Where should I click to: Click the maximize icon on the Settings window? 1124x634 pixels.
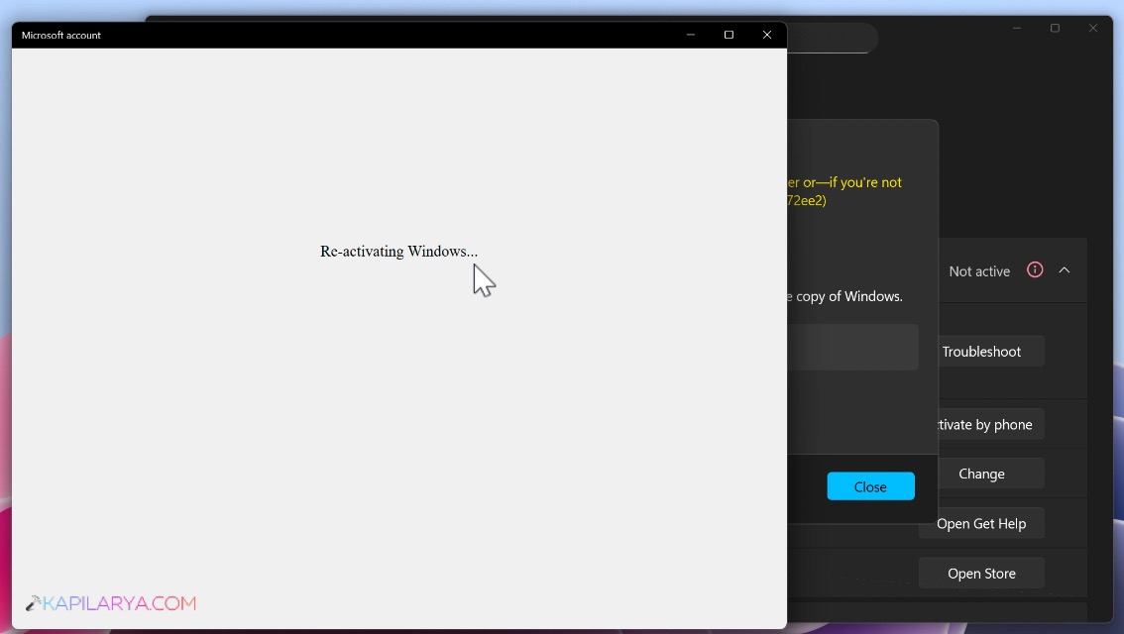(1055, 28)
